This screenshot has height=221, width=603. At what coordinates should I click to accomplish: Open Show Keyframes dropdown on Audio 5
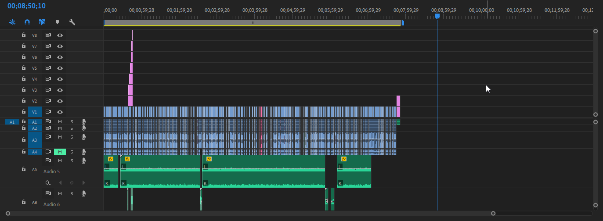(x=48, y=182)
